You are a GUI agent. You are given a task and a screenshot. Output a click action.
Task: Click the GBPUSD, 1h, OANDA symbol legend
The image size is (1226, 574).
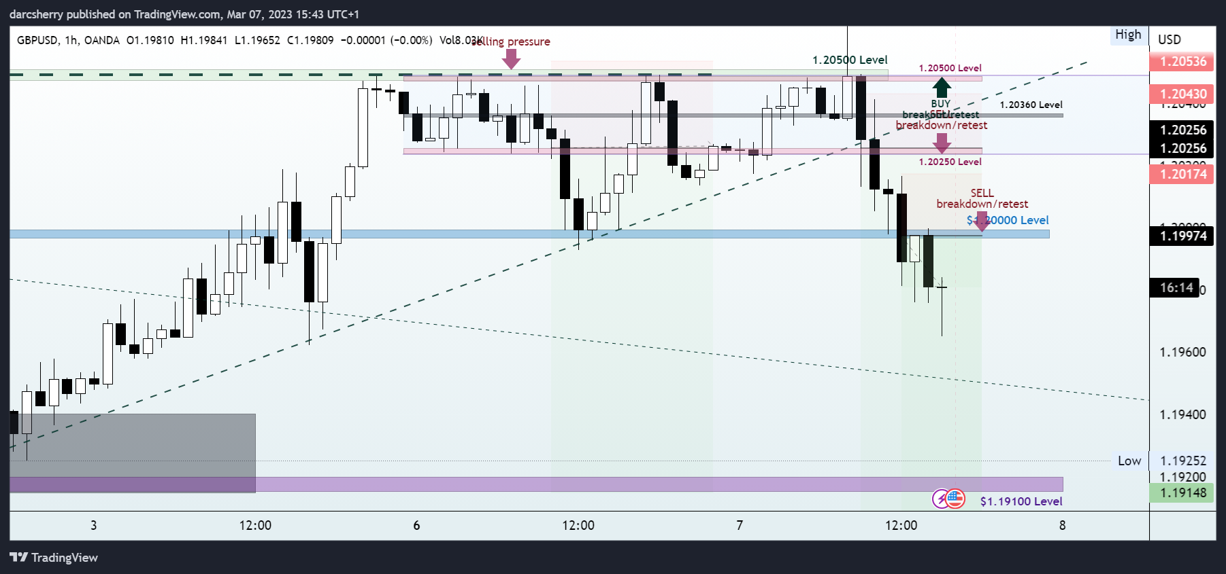click(x=68, y=40)
